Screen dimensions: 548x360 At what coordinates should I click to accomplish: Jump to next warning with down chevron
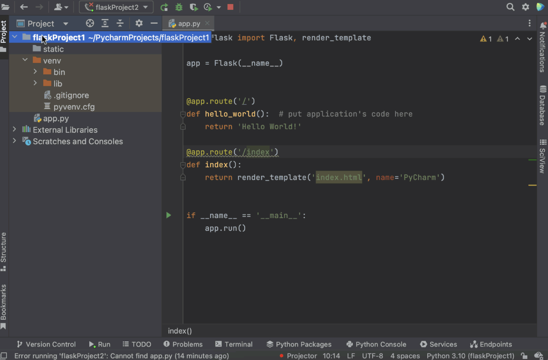pos(529,39)
